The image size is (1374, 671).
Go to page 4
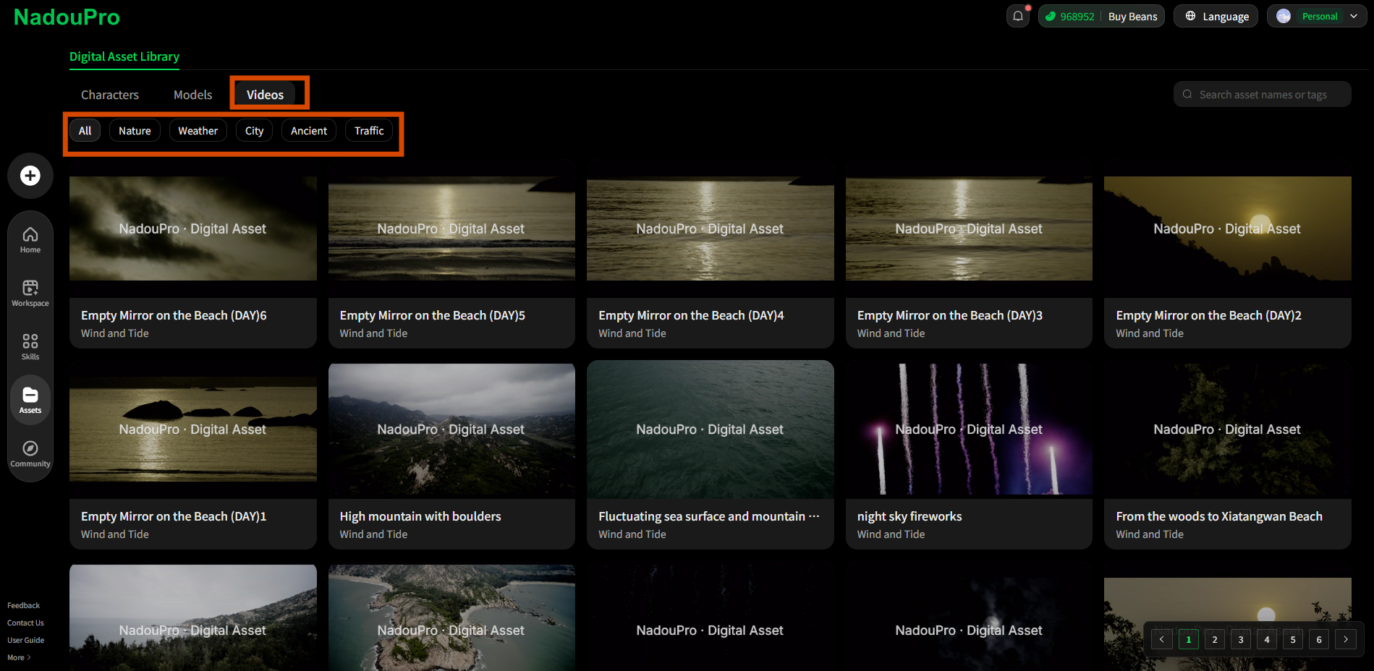click(x=1267, y=639)
